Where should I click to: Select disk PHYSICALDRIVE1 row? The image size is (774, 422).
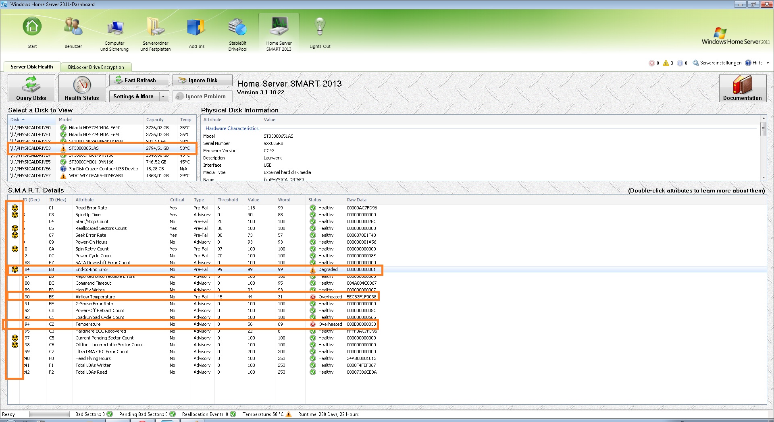pos(102,134)
